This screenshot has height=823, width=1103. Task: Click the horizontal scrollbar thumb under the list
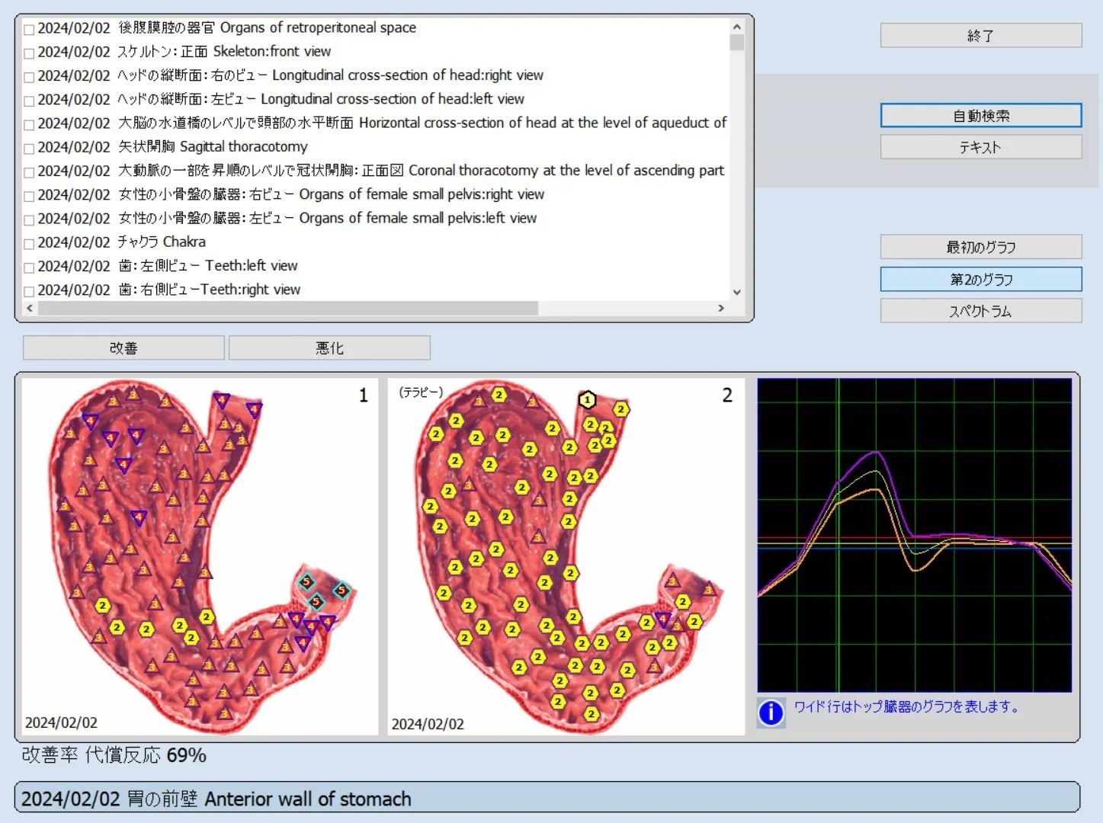(x=288, y=309)
